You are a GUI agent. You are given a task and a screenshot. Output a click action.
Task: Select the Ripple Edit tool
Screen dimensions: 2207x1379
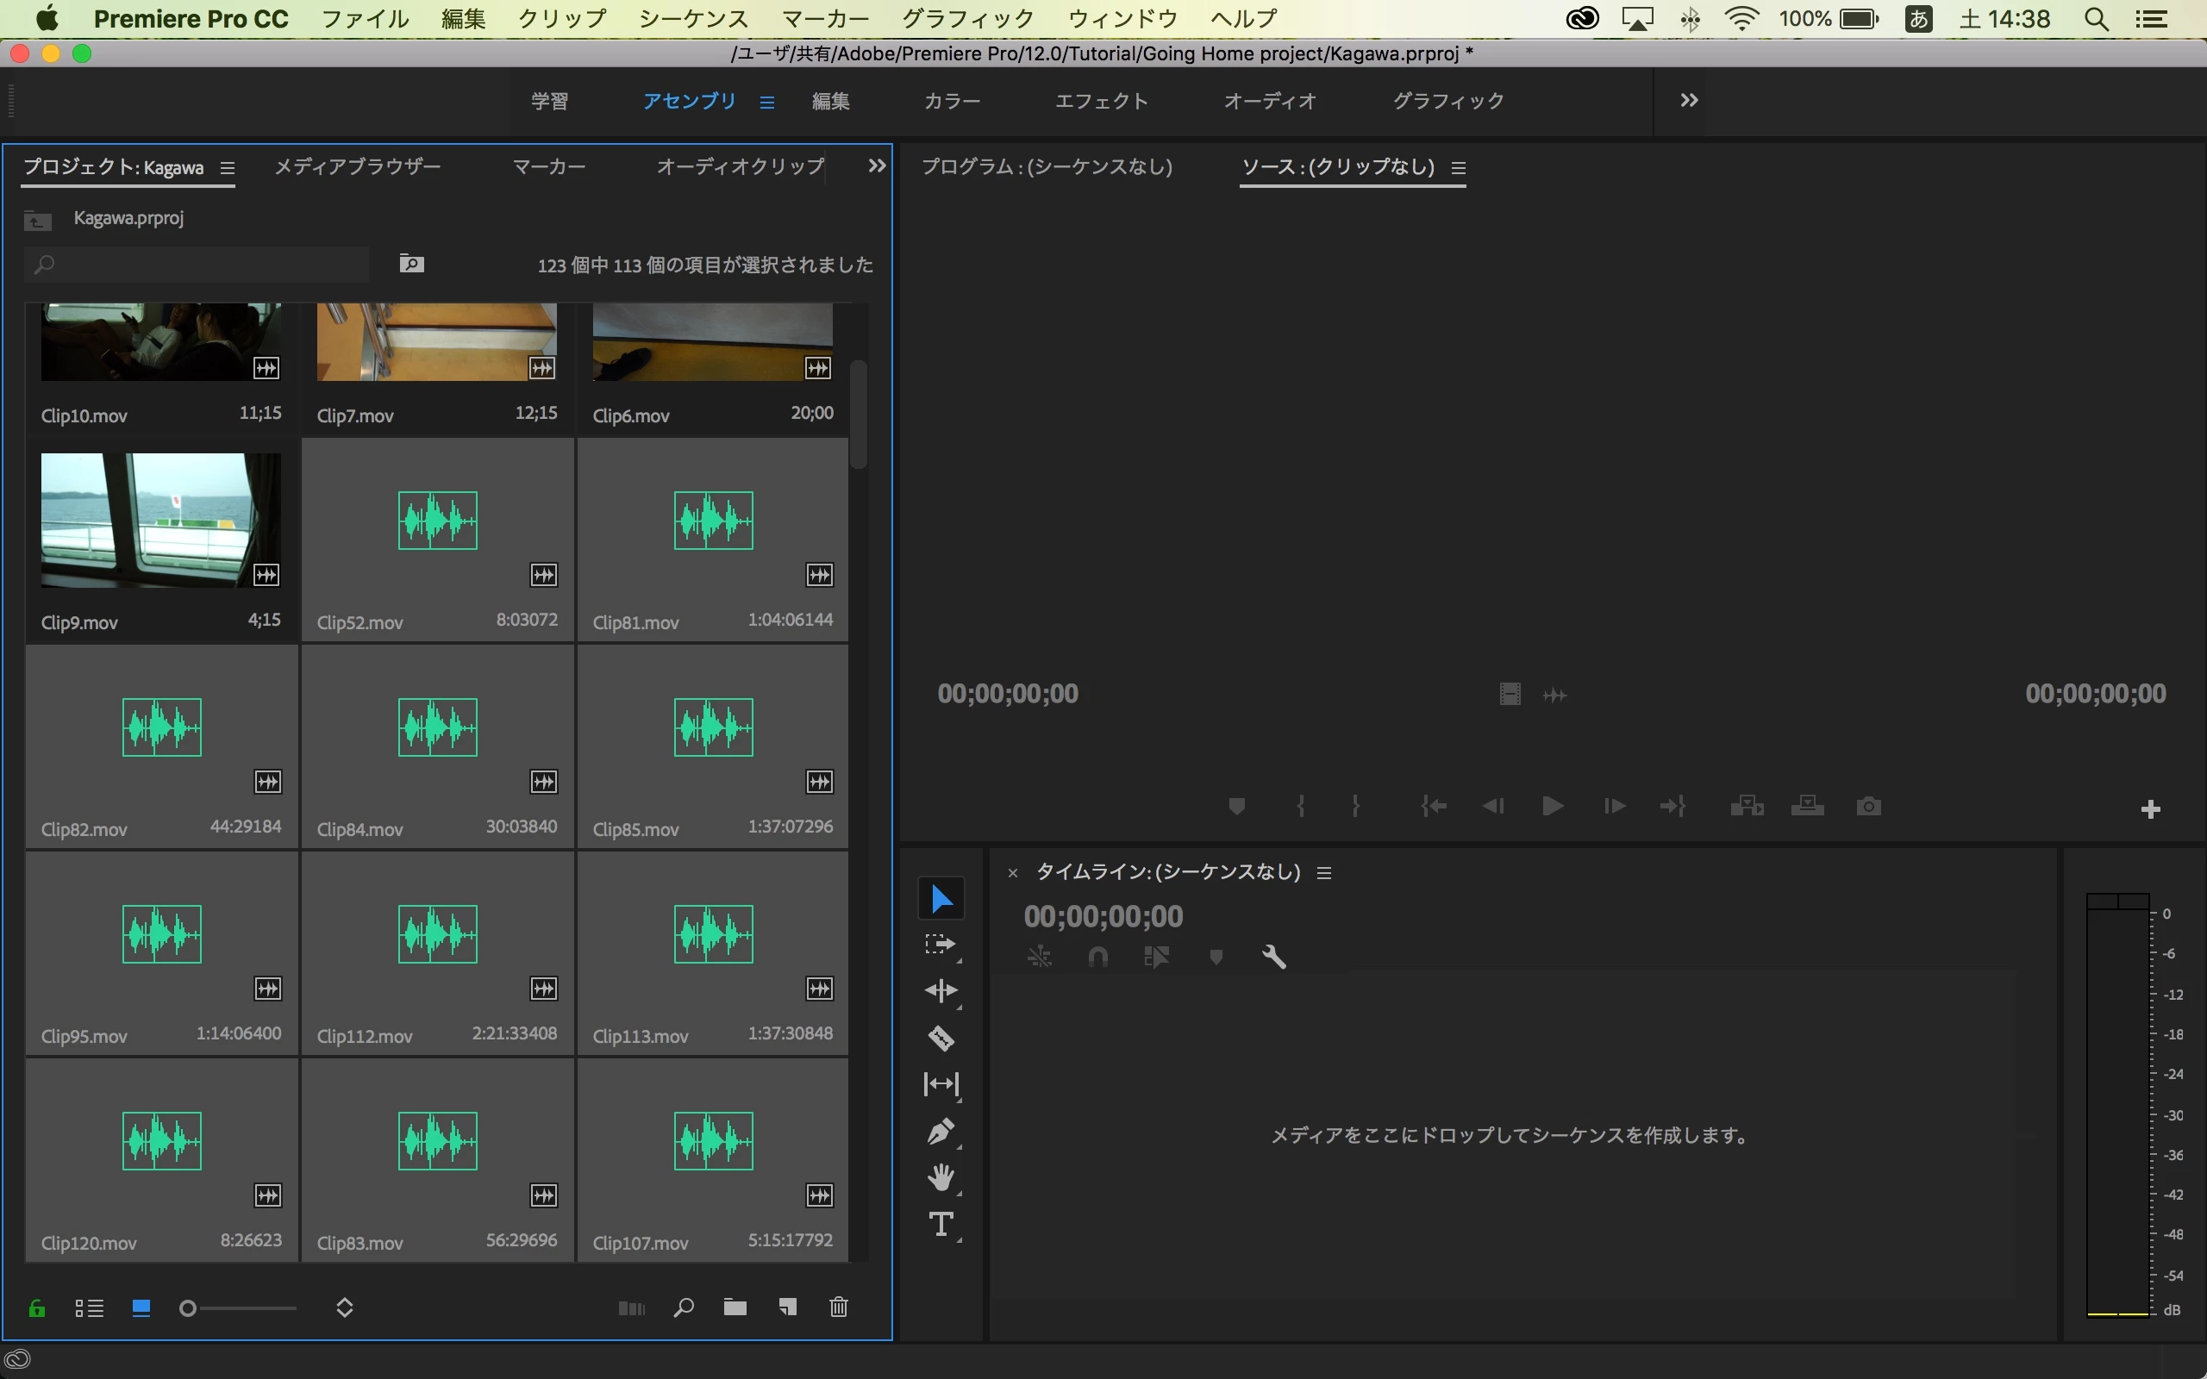coord(941,991)
